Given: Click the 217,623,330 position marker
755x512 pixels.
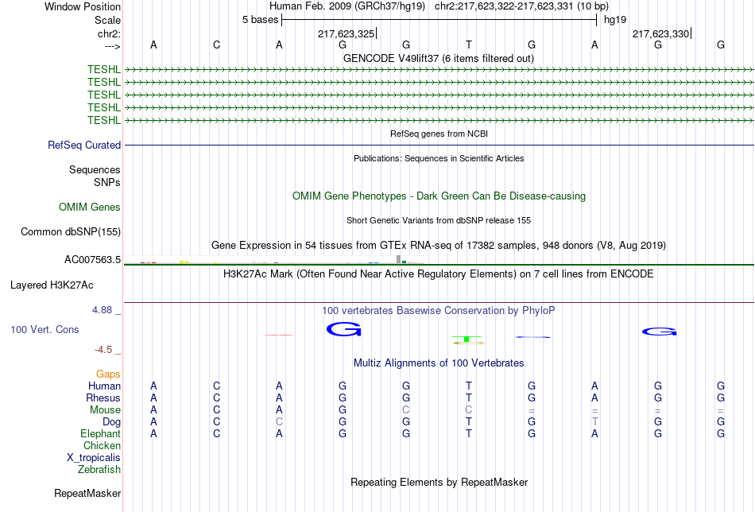Looking at the screenshot, I should (x=661, y=33).
